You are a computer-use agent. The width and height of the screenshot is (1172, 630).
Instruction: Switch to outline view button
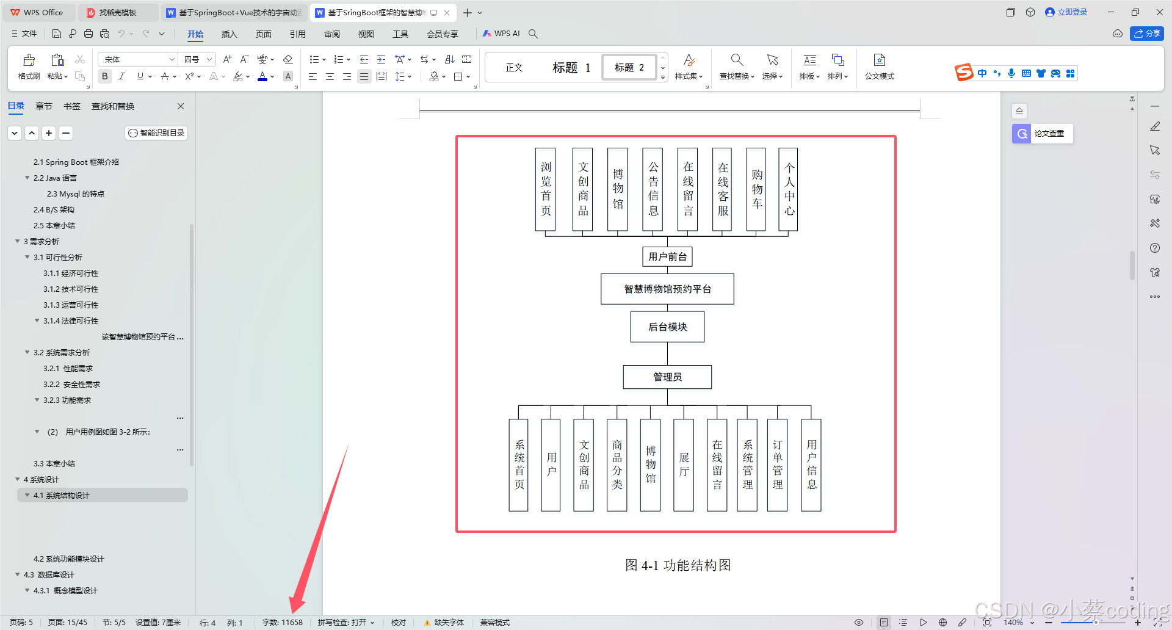tap(903, 623)
